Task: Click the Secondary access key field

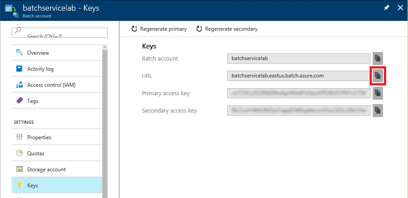Action: pyautogui.click(x=299, y=110)
